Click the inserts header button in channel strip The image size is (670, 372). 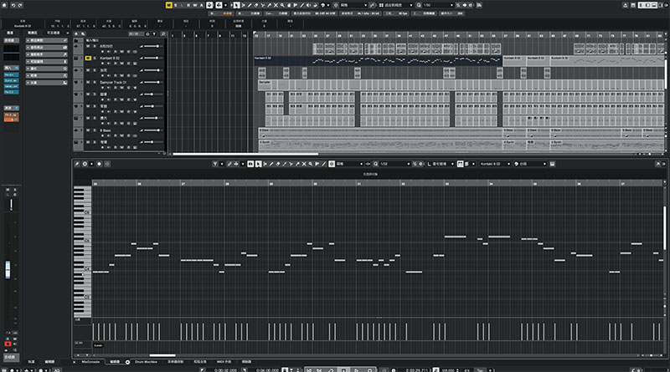11,68
